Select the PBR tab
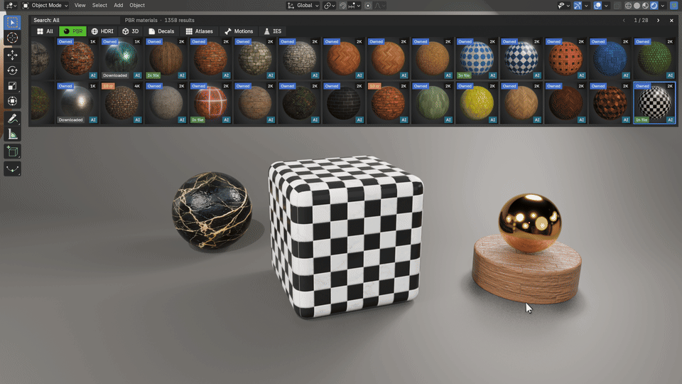The height and width of the screenshot is (384, 682). click(x=72, y=31)
